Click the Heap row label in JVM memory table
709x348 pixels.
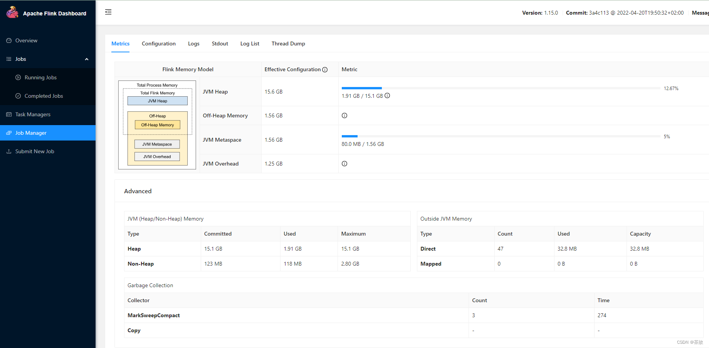(x=134, y=249)
